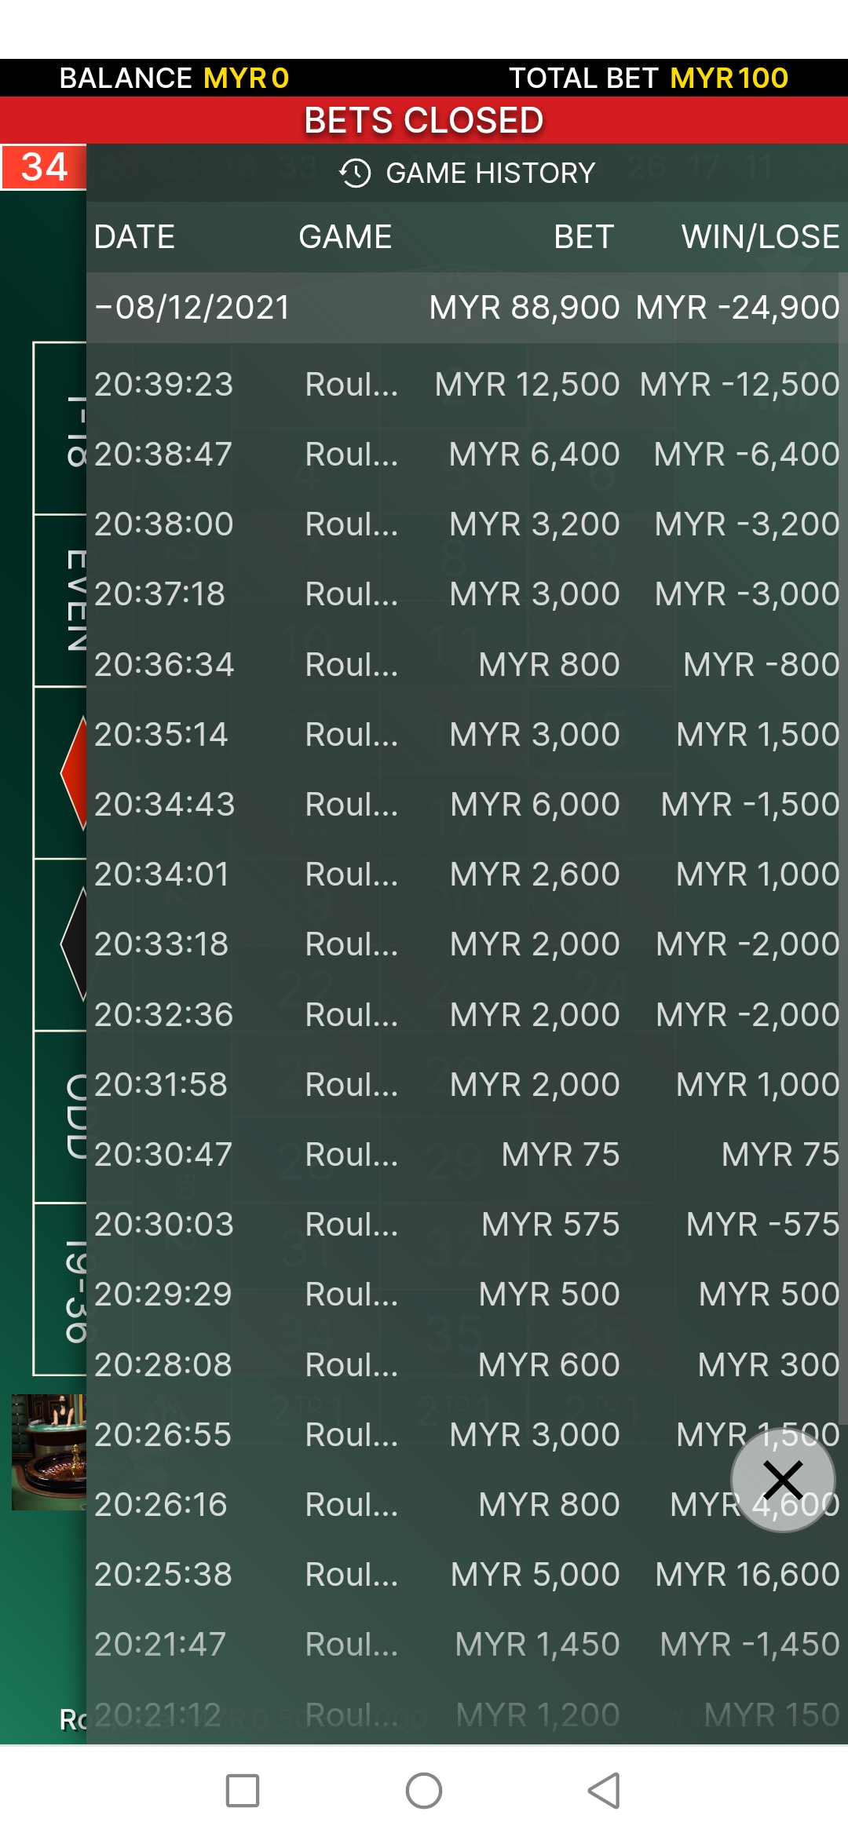Tap the DATE column header

click(134, 237)
